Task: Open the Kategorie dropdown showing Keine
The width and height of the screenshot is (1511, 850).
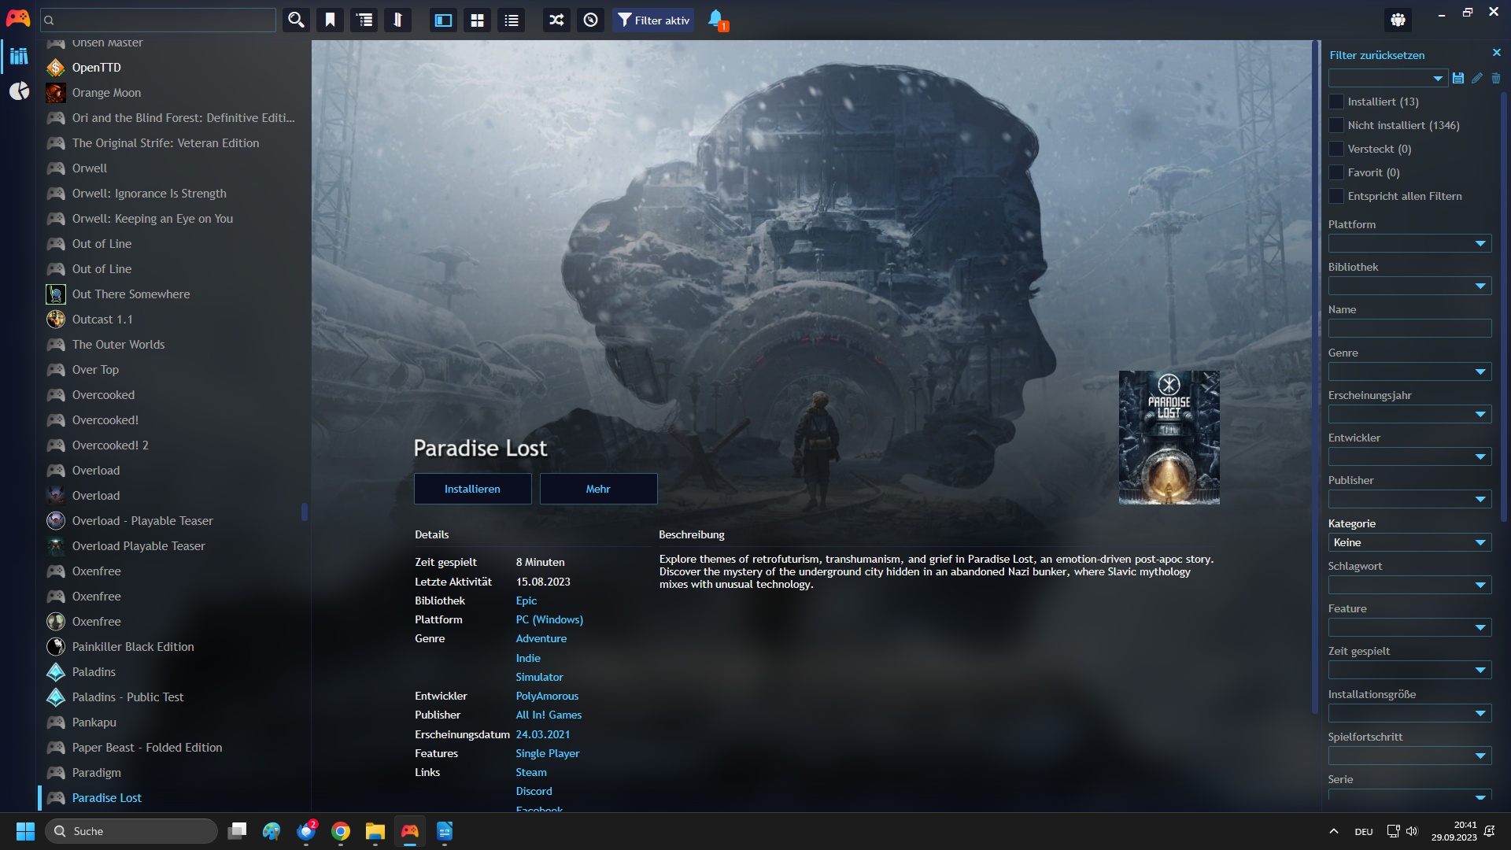Action: [x=1409, y=542]
